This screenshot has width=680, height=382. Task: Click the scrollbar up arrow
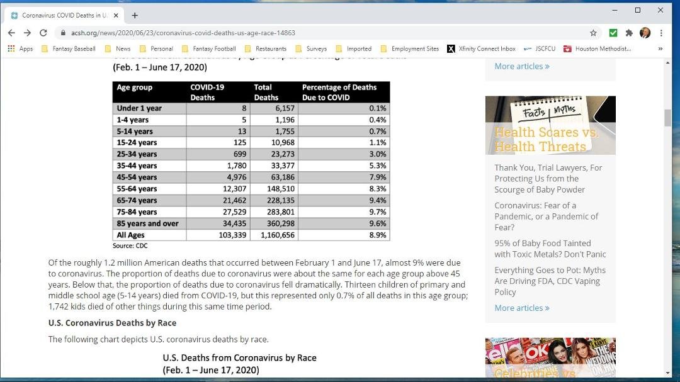pyautogui.click(x=667, y=64)
